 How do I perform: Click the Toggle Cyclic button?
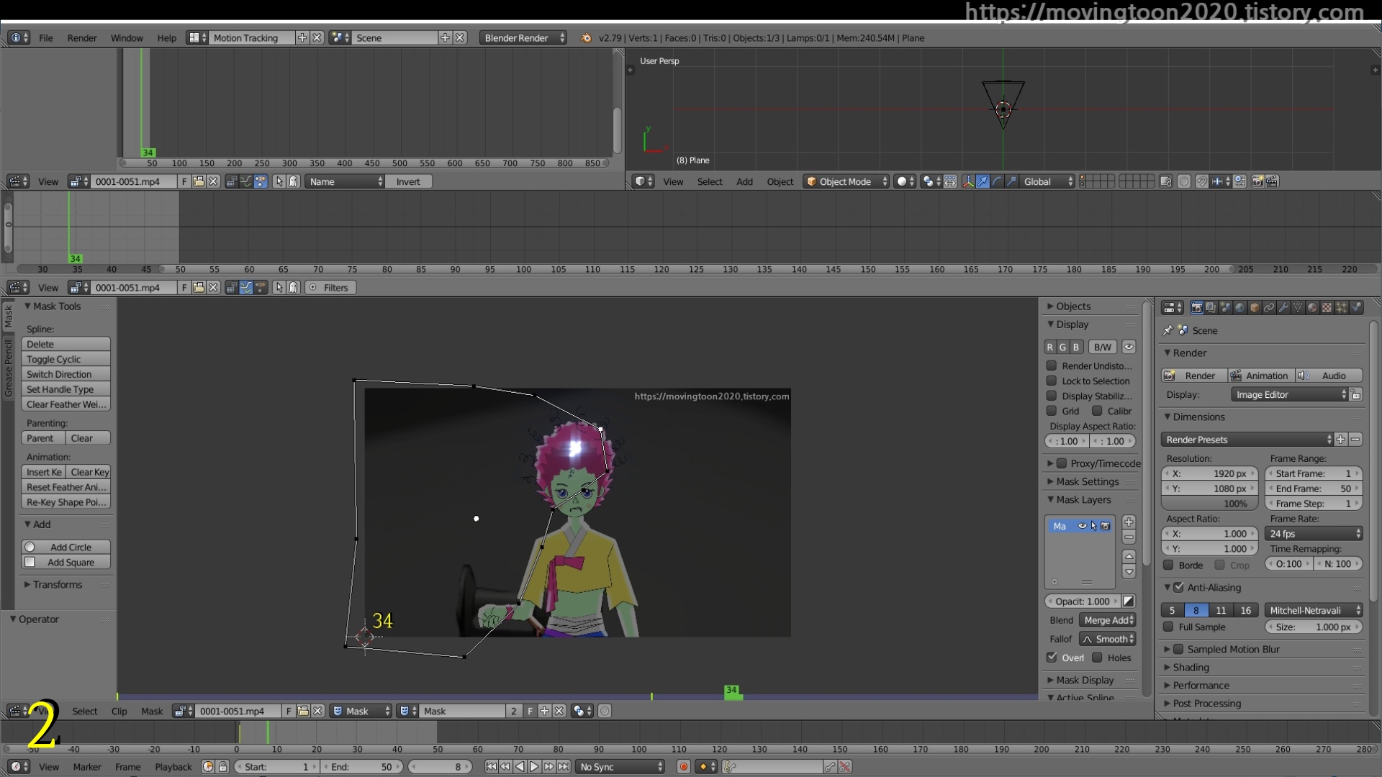click(x=66, y=359)
